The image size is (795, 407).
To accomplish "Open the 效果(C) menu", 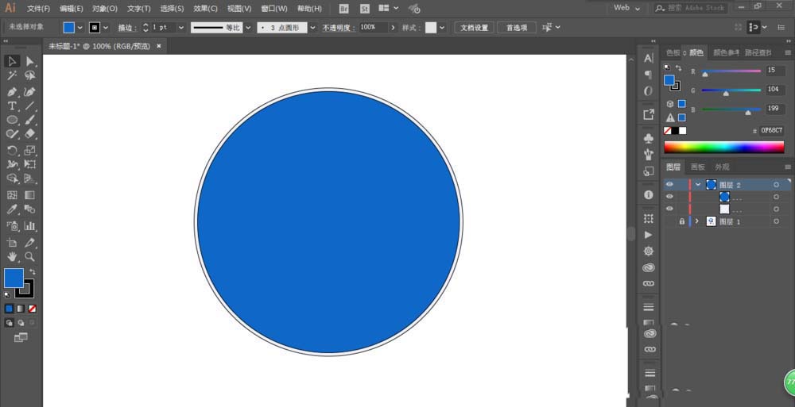I will click(205, 8).
